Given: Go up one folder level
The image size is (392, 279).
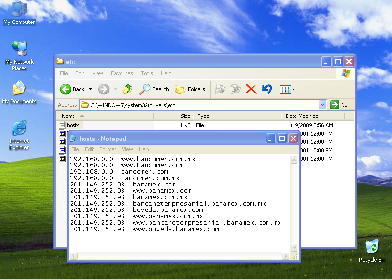Looking at the screenshot, I should click(x=127, y=89).
